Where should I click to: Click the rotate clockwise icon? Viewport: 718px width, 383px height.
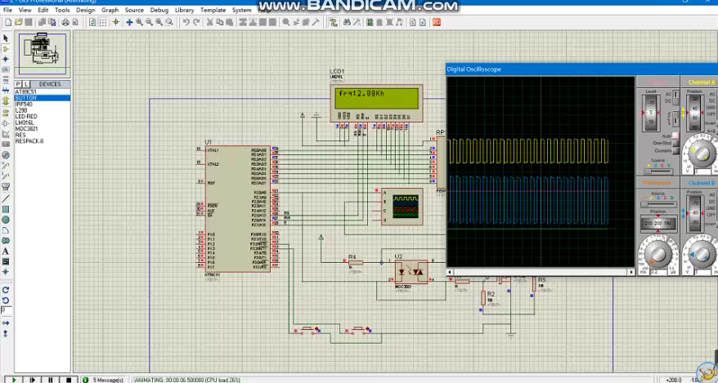pos(6,290)
